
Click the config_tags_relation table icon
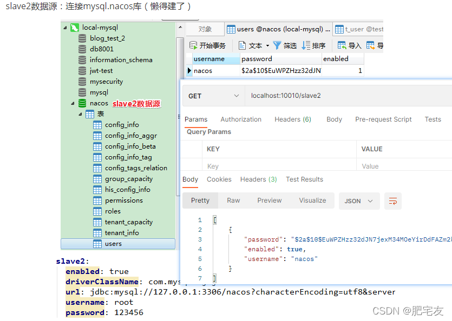coord(97,168)
